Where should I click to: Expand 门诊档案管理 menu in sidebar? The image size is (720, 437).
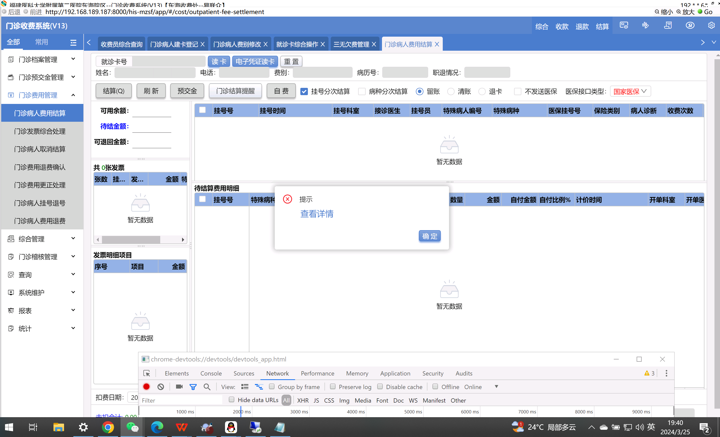pos(41,59)
